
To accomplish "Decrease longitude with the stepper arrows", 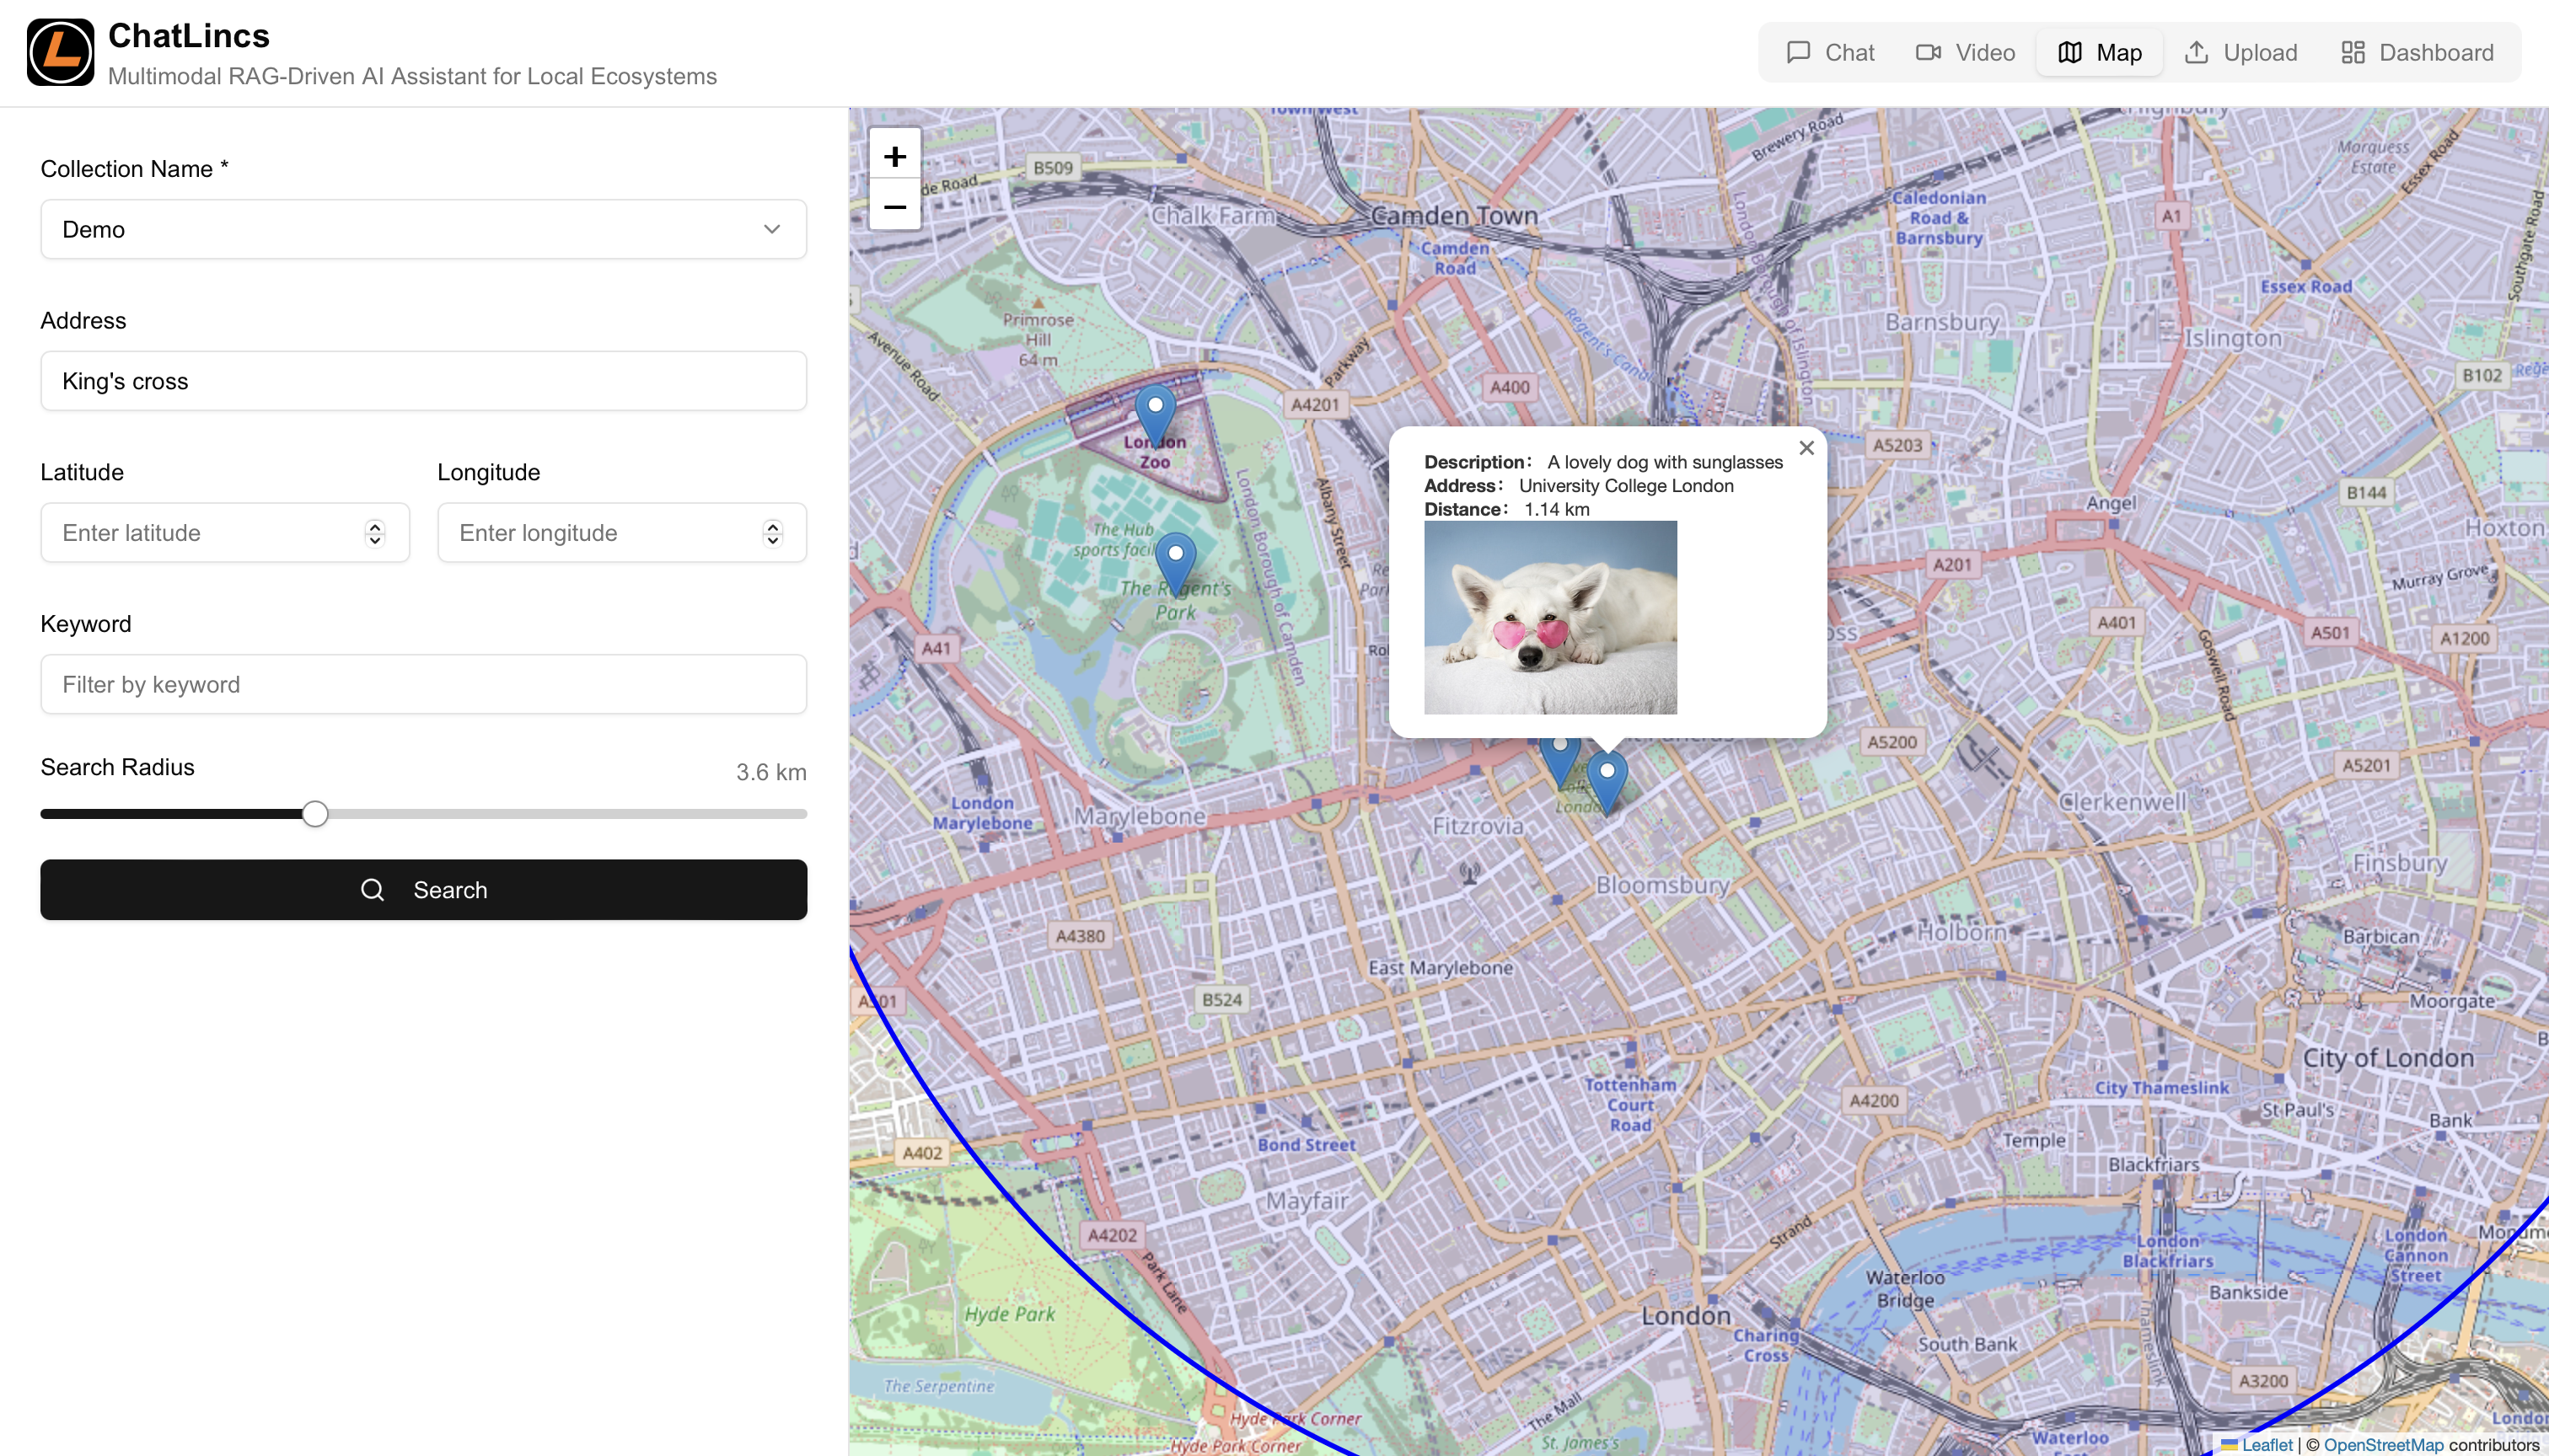I will [772, 540].
